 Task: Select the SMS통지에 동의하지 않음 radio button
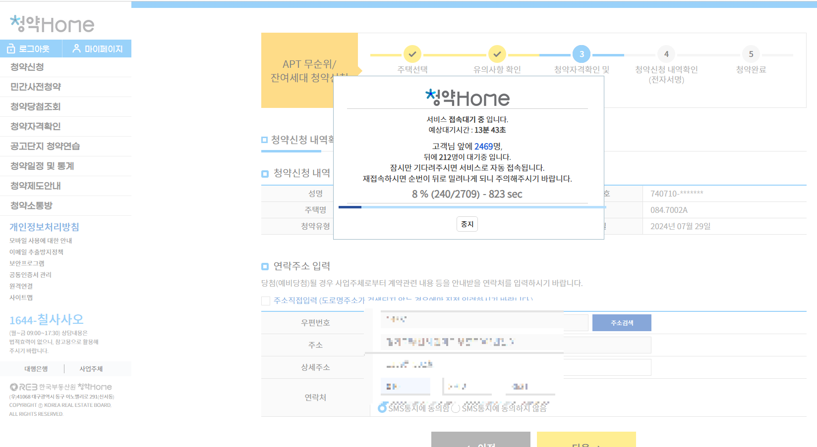click(456, 408)
